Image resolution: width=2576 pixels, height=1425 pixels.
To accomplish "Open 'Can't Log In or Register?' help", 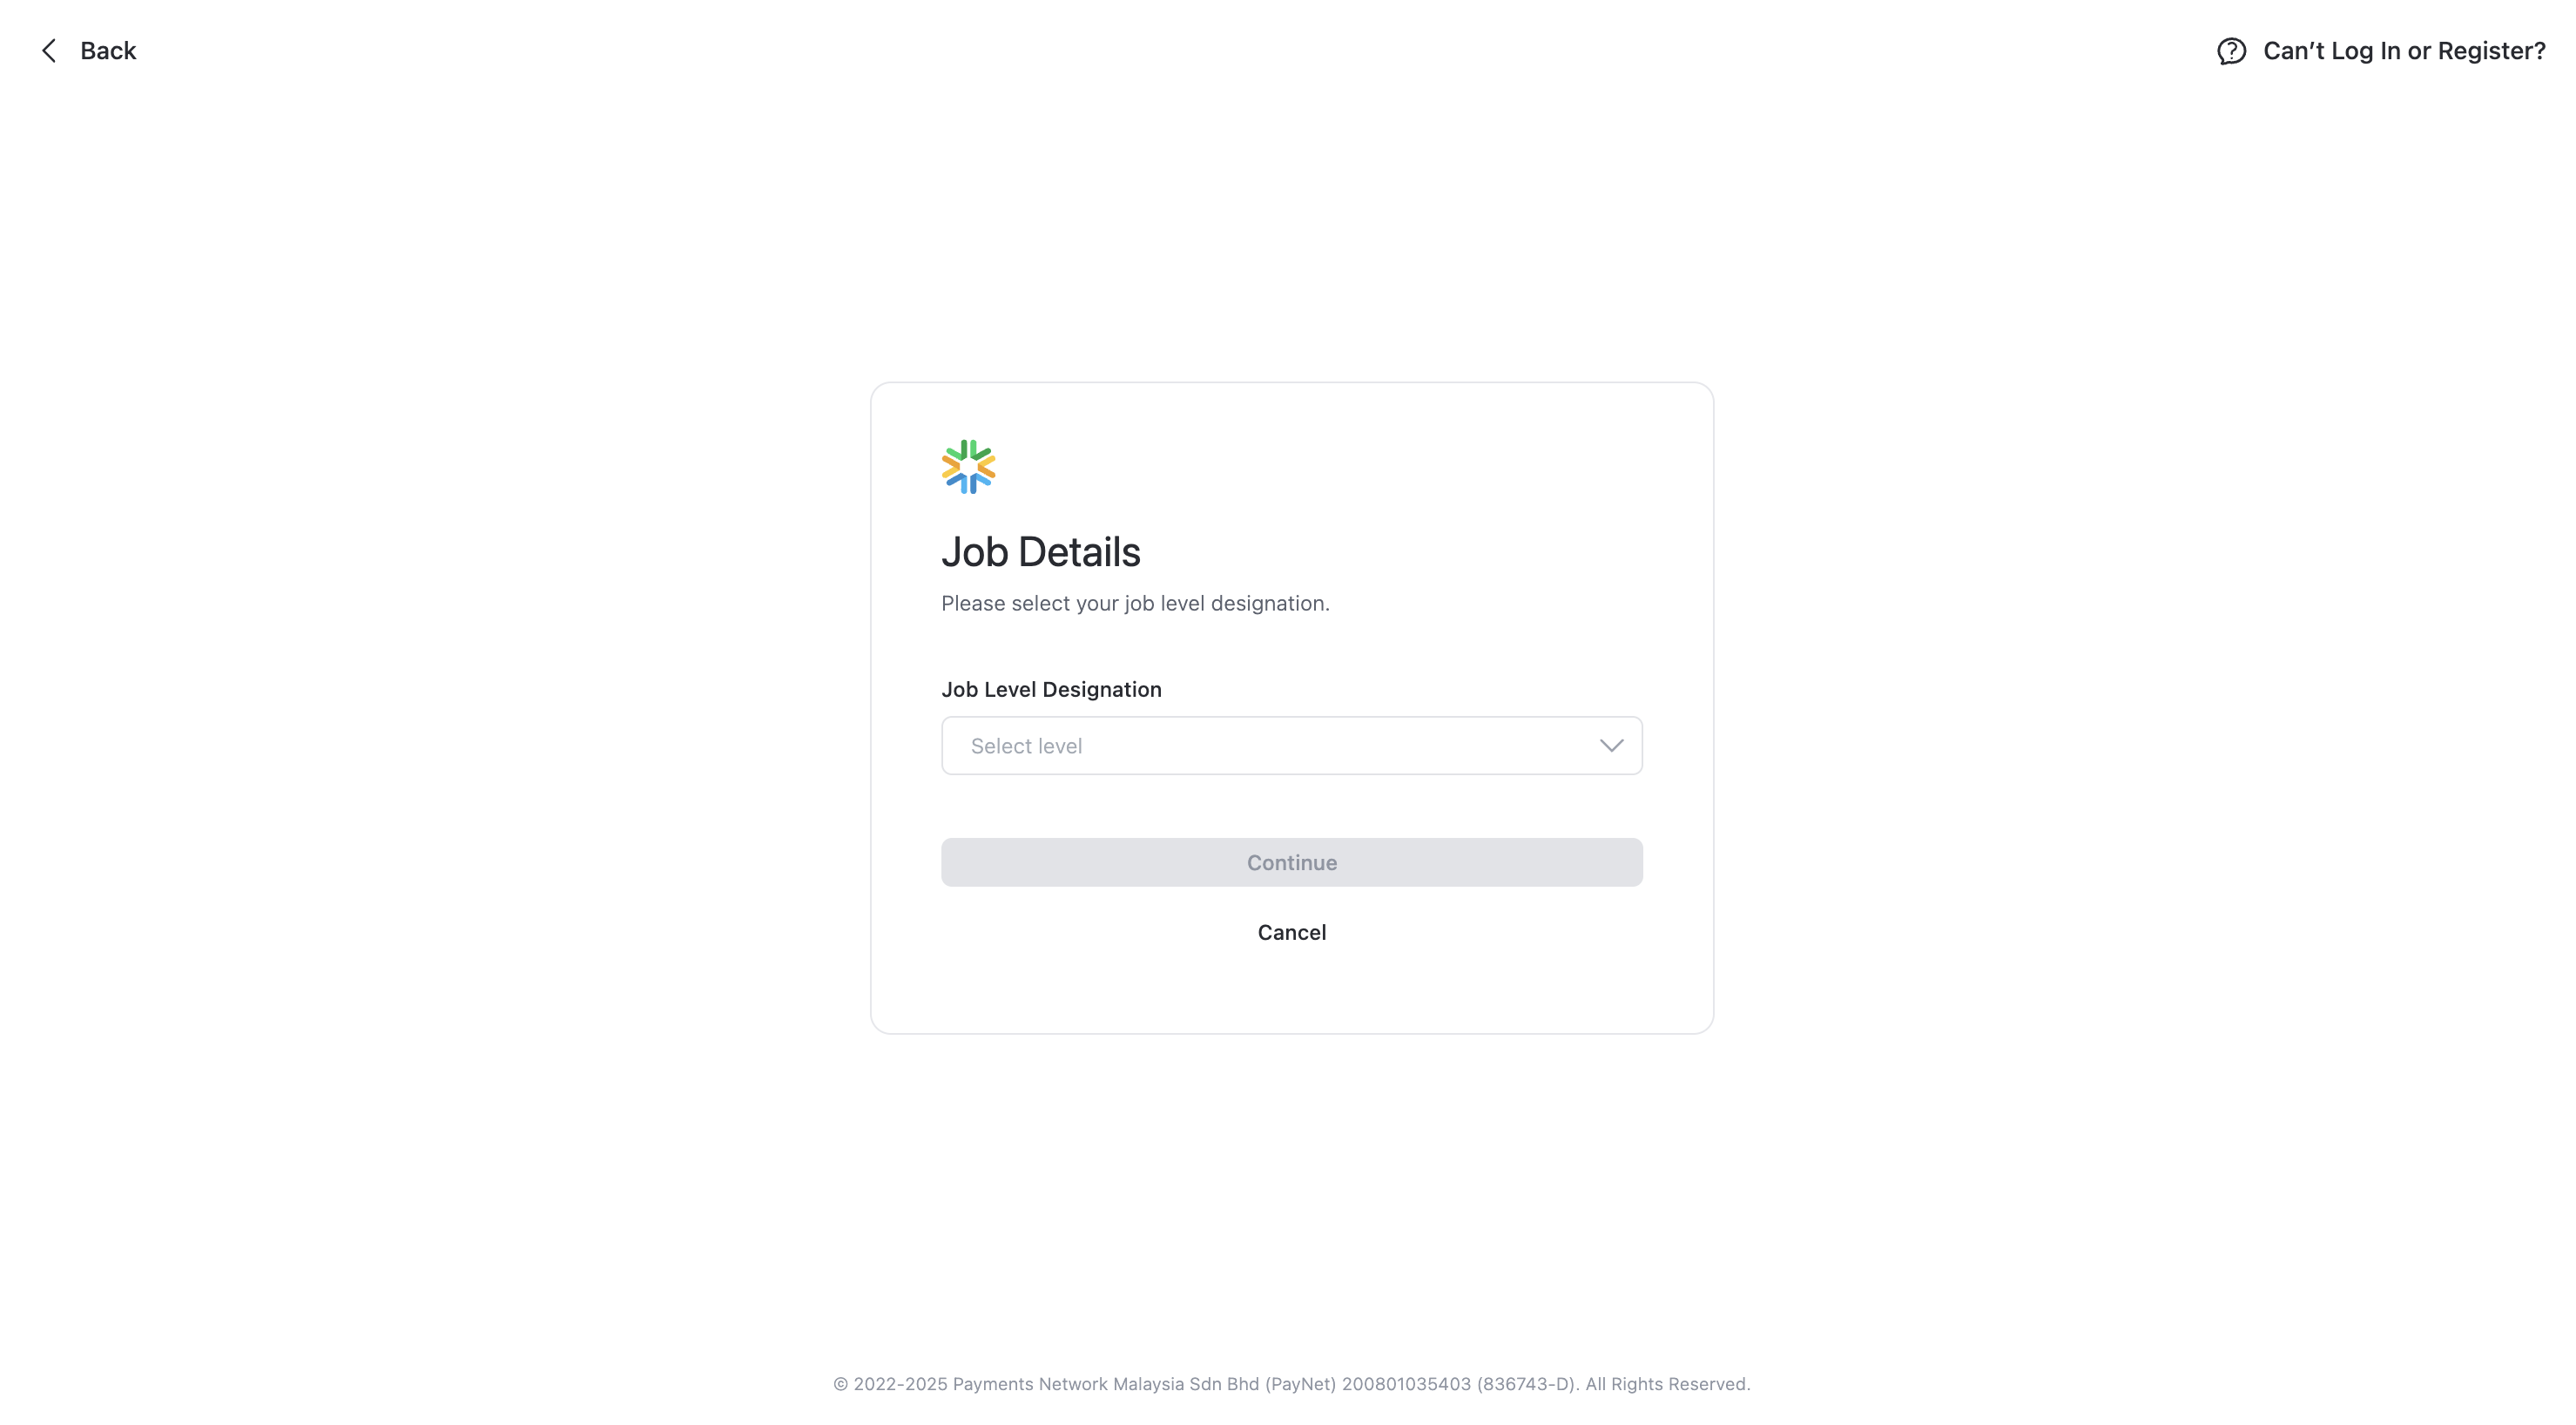I will tap(2403, 51).
